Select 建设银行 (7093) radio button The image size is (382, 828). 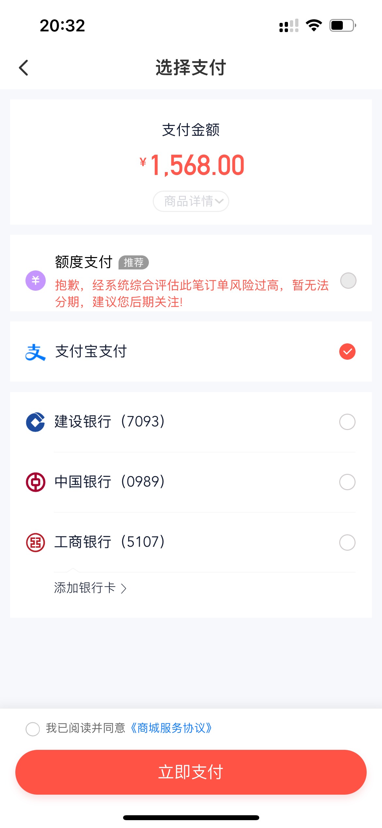(347, 422)
